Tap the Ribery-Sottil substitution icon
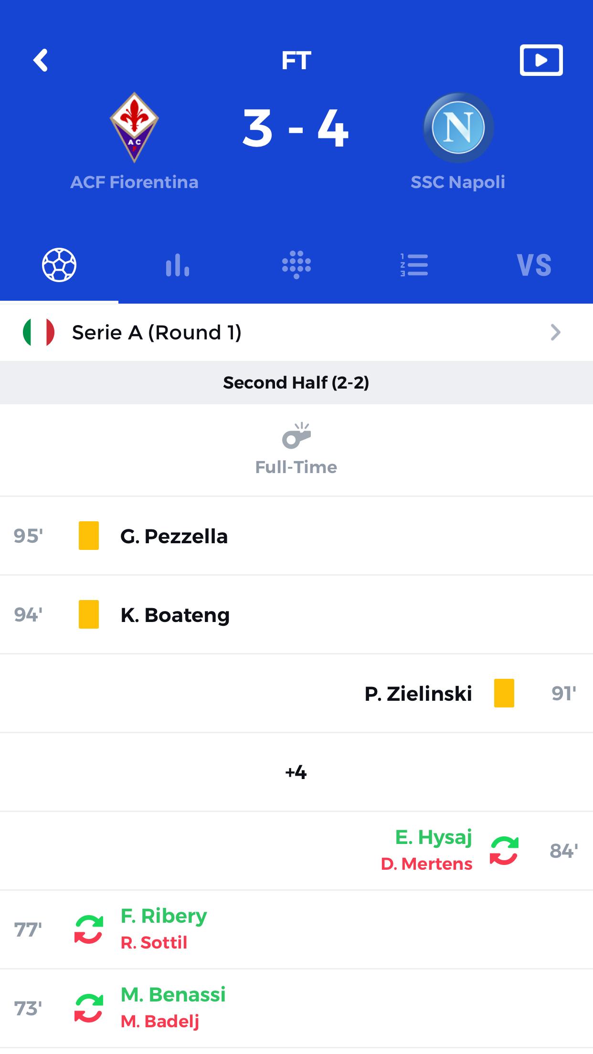This screenshot has width=593, height=1054. point(89,929)
